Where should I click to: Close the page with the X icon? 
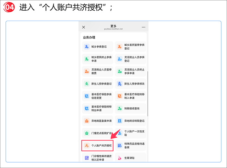coord(84,28)
